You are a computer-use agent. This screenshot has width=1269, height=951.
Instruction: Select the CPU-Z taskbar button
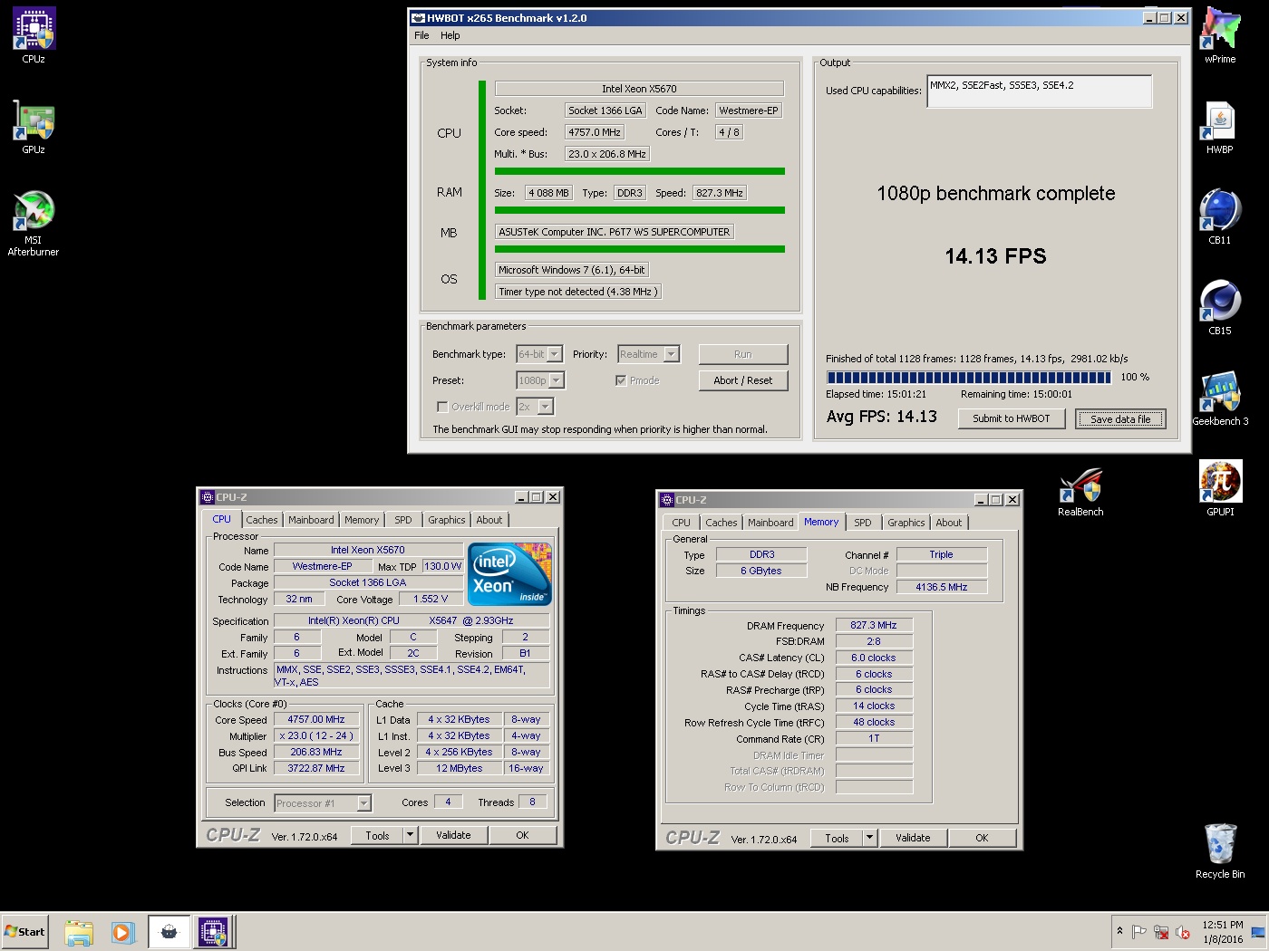click(x=214, y=932)
